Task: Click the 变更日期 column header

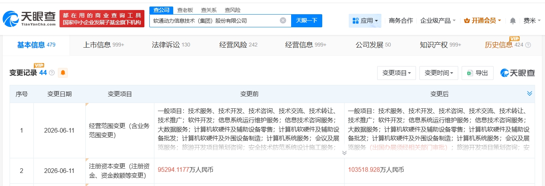Action: tap(60, 94)
